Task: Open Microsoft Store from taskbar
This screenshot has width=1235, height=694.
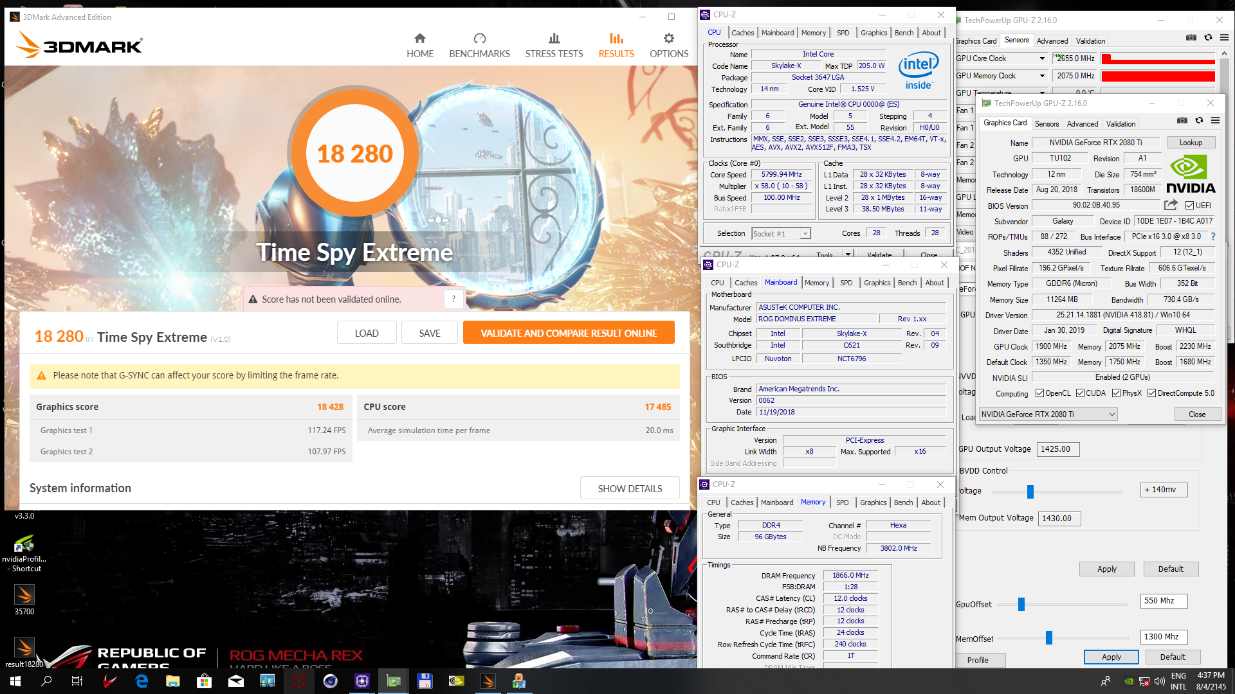Action: pyautogui.click(x=204, y=681)
